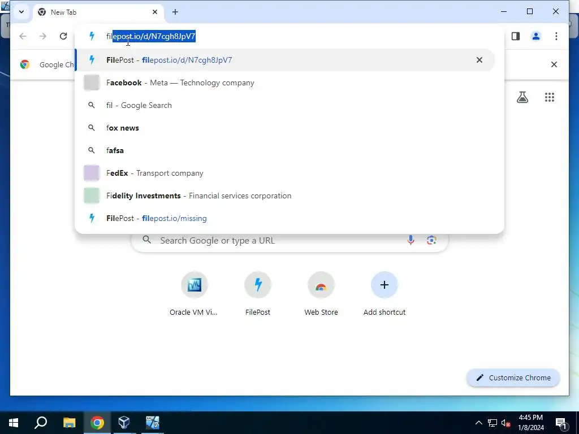This screenshot has width=579, height=434.
Task: Open the tab search dropdown arrow
Action: pyautogui.click(x=21, y=12)
